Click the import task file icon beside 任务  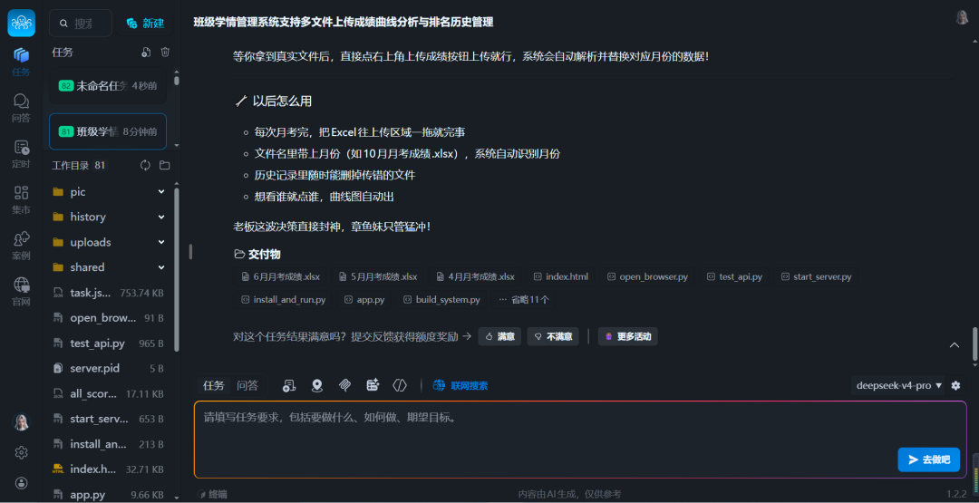146,53
